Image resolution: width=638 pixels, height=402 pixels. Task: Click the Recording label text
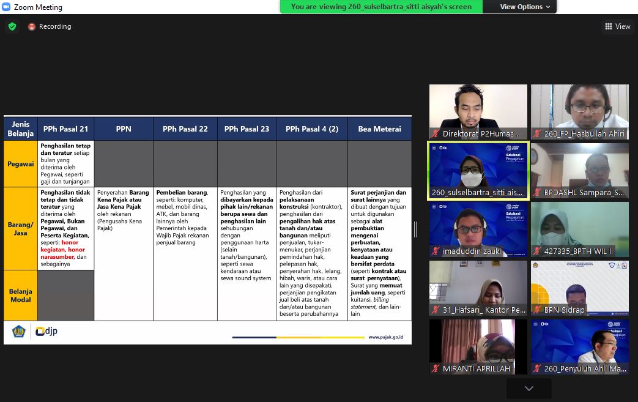(x=55, y=27)
